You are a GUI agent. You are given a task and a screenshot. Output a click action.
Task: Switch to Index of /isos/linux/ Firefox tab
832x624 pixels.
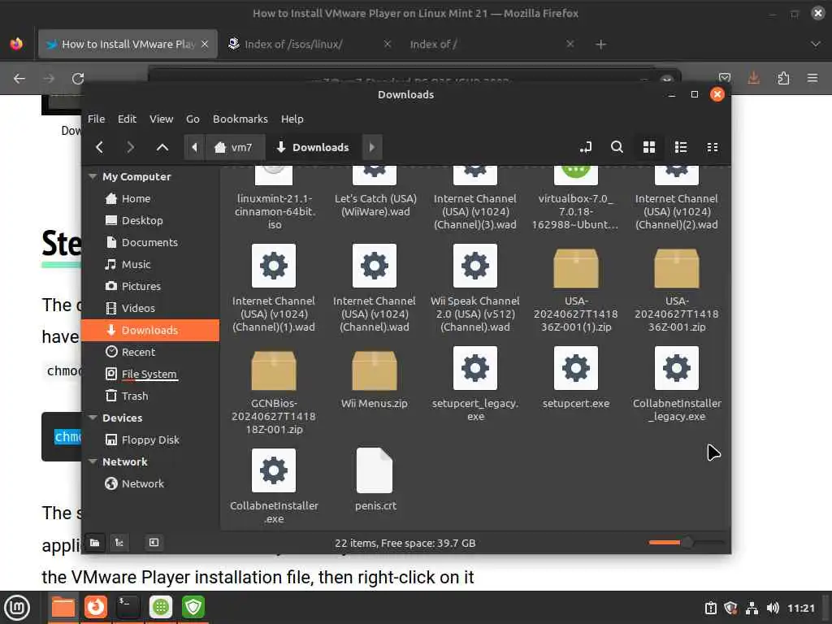310,44
